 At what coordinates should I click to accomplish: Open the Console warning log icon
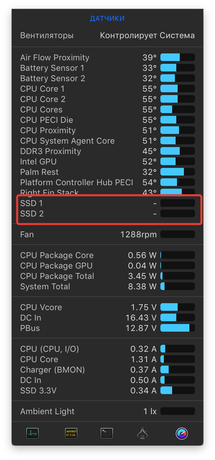point(71,433)
